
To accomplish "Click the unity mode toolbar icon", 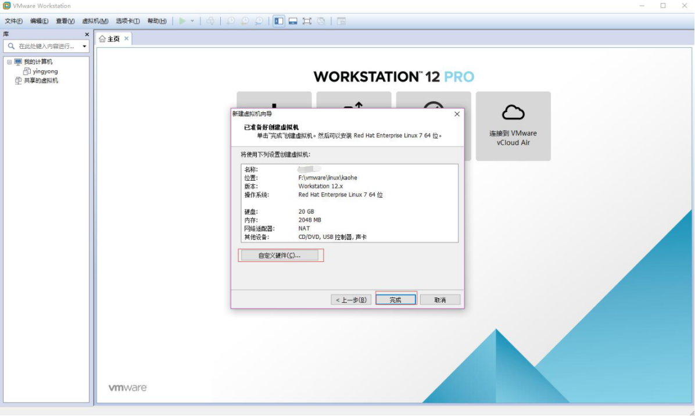I will [321, 21].
